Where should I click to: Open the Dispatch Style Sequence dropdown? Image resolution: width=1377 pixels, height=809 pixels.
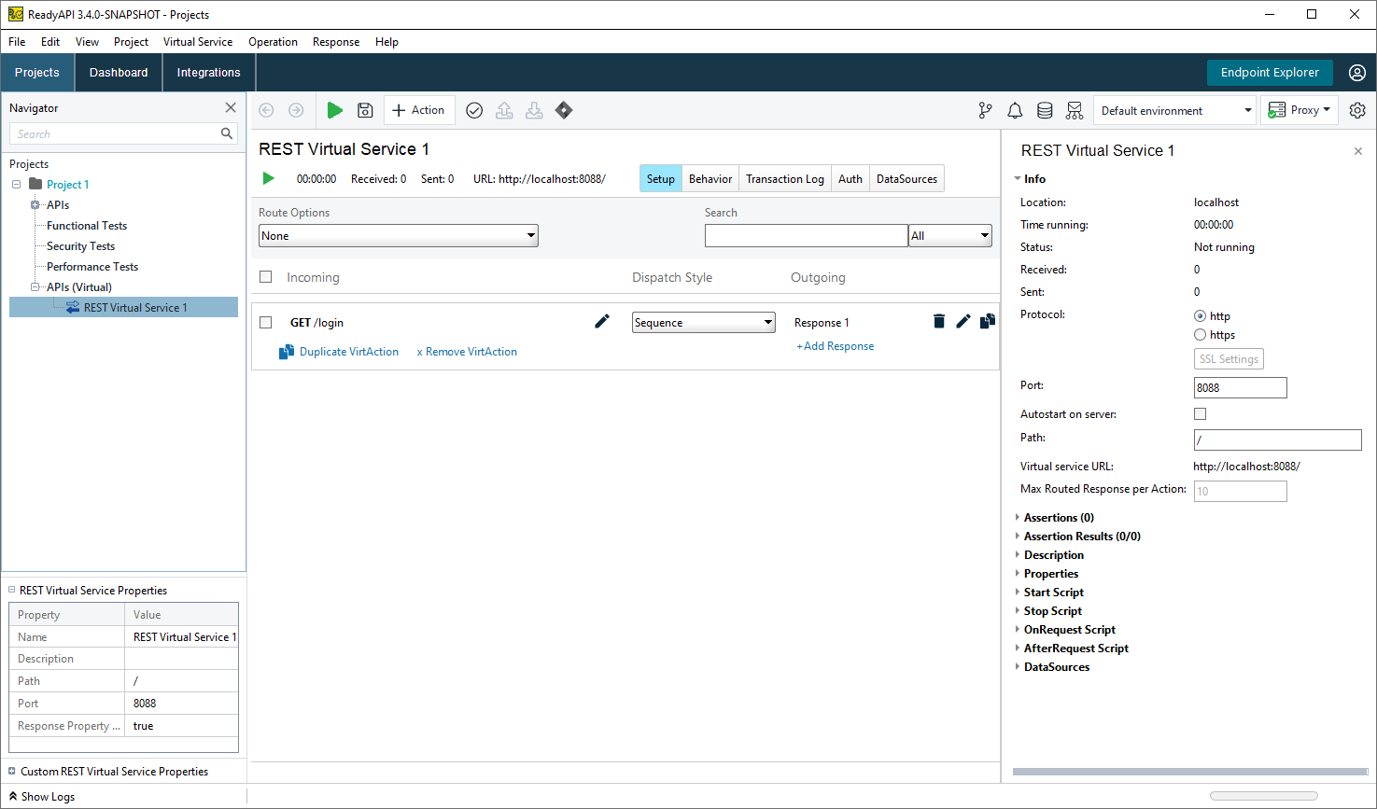pyautogui.click(x=704, y=322)
